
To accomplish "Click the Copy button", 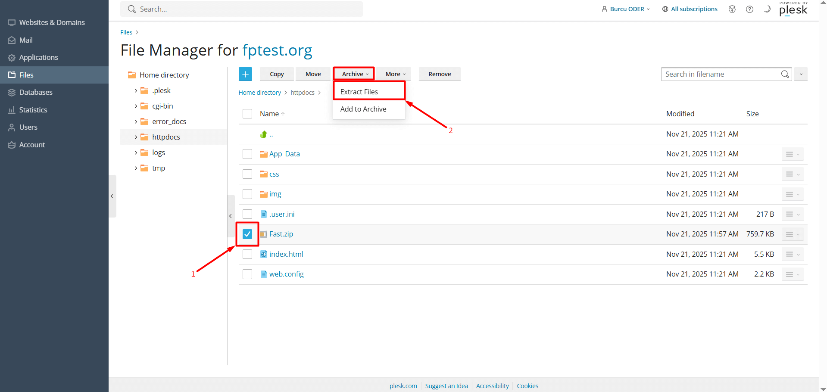I will (276, 74).
